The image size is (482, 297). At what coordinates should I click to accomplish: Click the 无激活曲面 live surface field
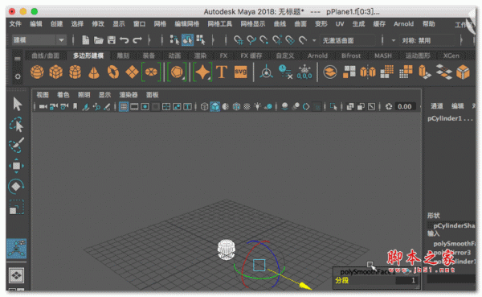(x=347, y=40)
